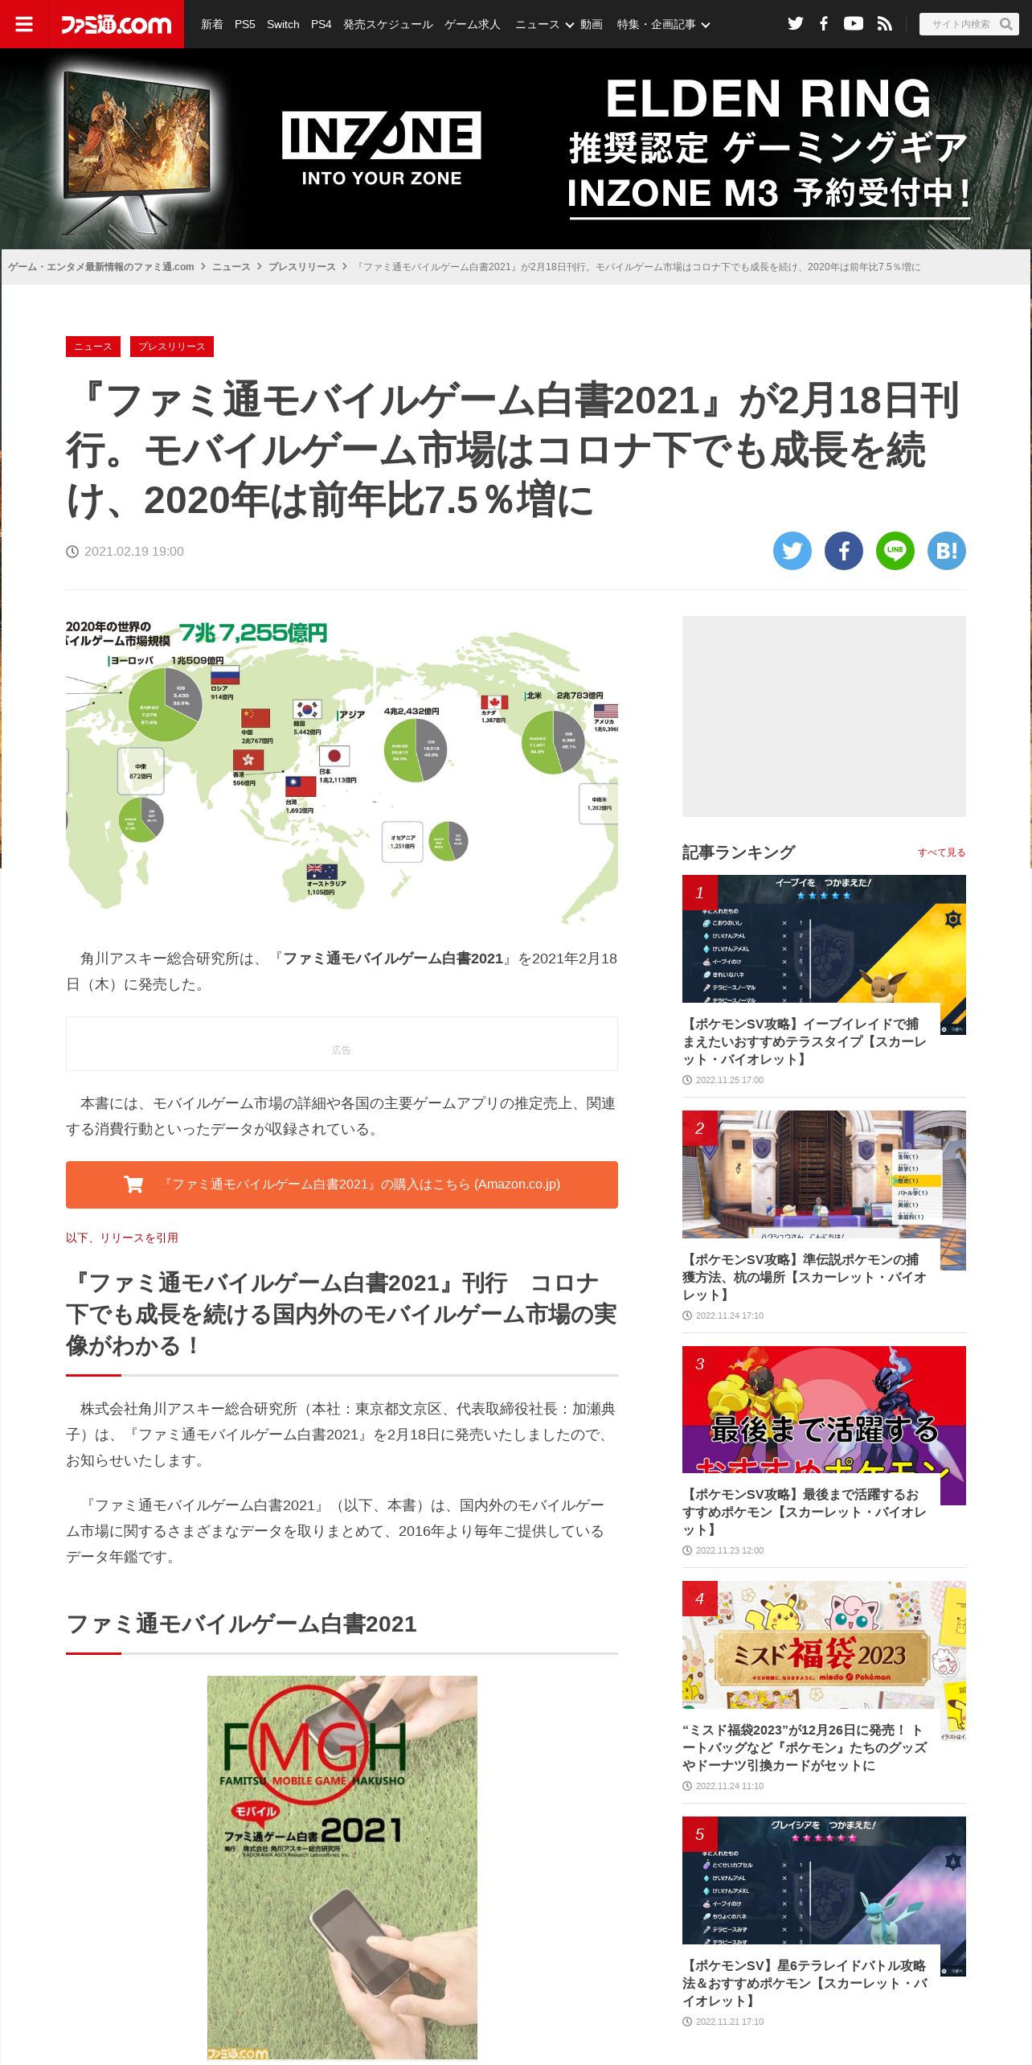Open ranking 5 Glaceon raid thumbnail
The width and height of the screenshot is (1032, 2065).
[x=824, y=1880]
